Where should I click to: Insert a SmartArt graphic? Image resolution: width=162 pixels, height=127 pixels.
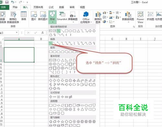pos(62,16)
